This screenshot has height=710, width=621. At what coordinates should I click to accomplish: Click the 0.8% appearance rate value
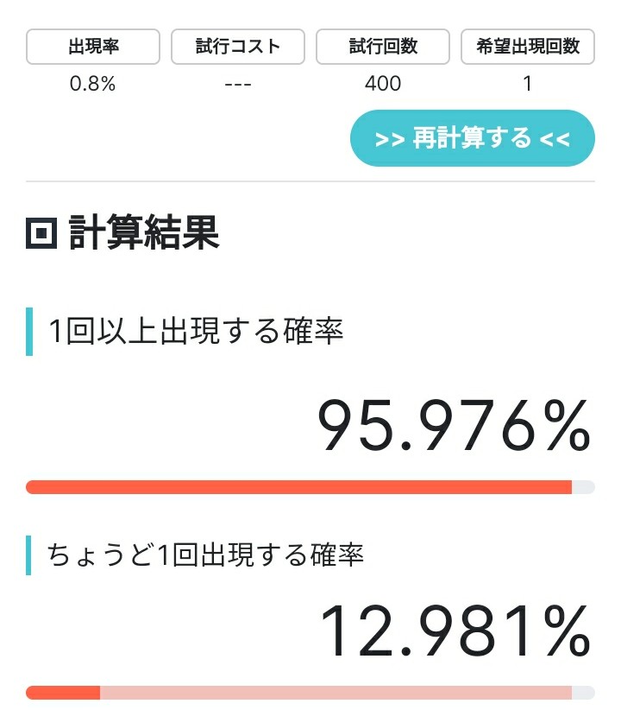click(x=93, y=84)
